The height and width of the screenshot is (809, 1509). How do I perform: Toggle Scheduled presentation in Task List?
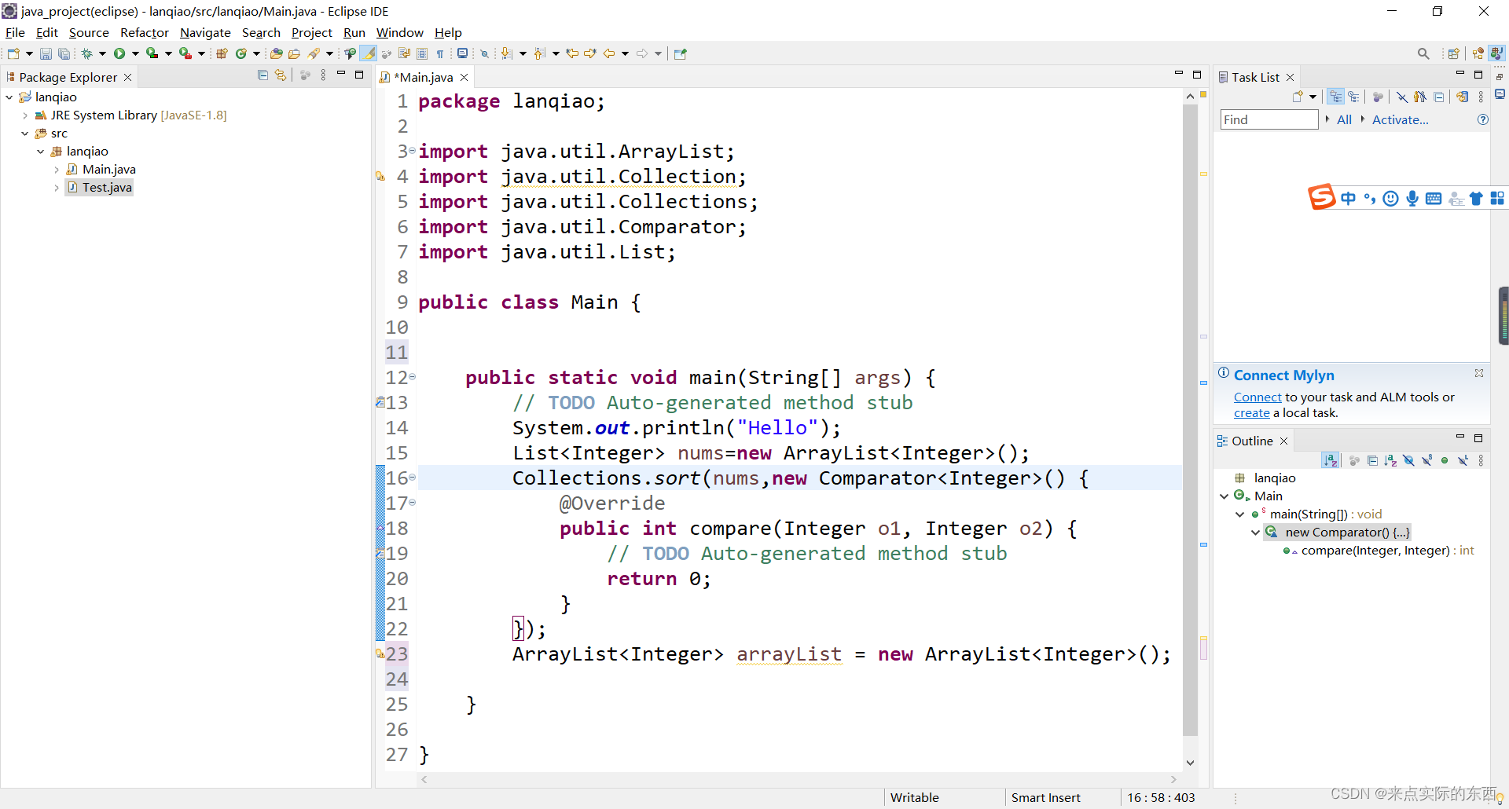pos(1353,97)
